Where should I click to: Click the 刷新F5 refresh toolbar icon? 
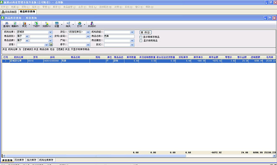point(15,25)
